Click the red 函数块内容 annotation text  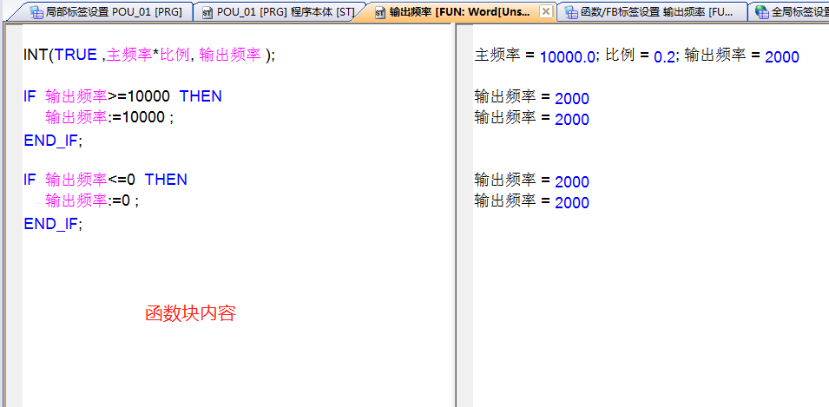(190, 314)
